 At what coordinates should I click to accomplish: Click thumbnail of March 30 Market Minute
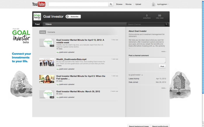(47, 94)
